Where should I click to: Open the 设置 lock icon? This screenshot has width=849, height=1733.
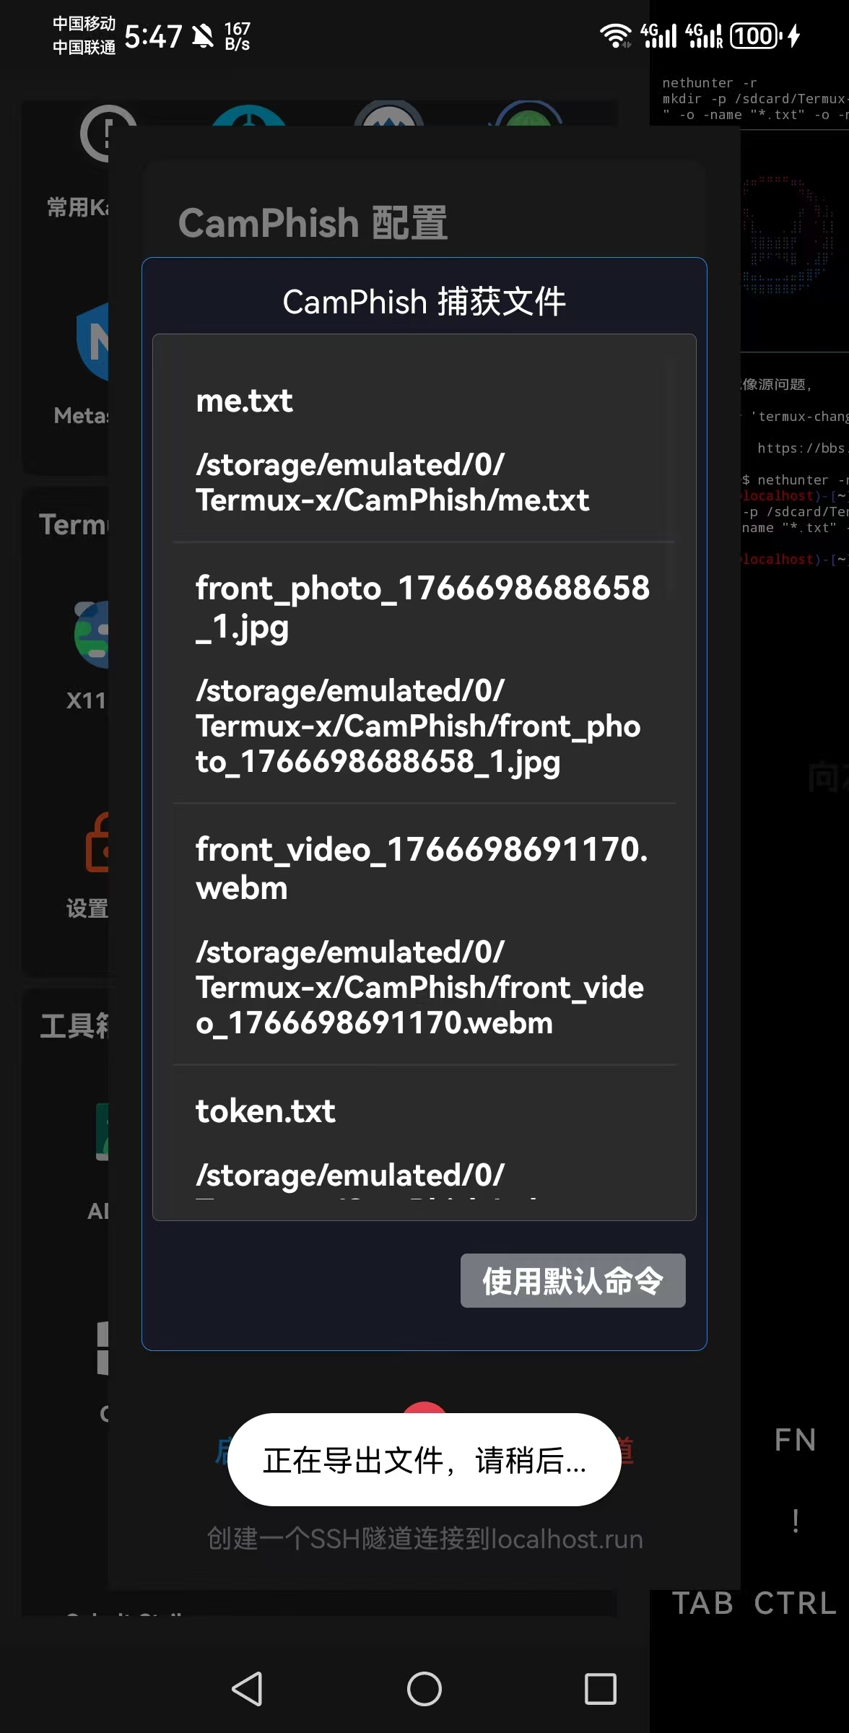pyautogui.click(x=97, y=843)
